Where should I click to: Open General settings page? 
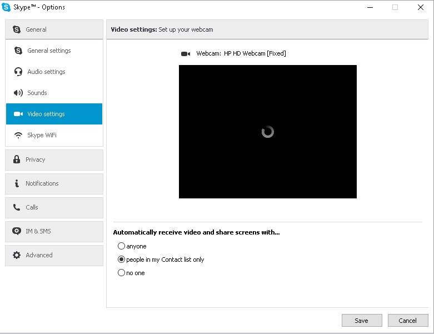coord(54,51)
